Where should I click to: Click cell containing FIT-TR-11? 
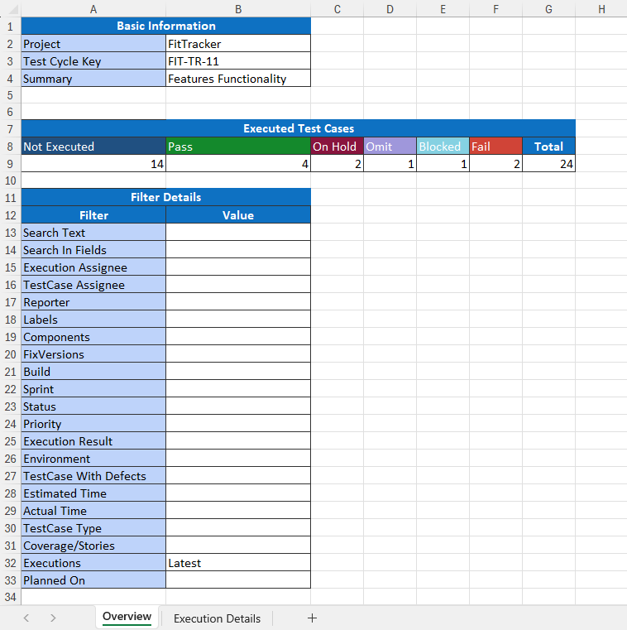pos(238,61)
